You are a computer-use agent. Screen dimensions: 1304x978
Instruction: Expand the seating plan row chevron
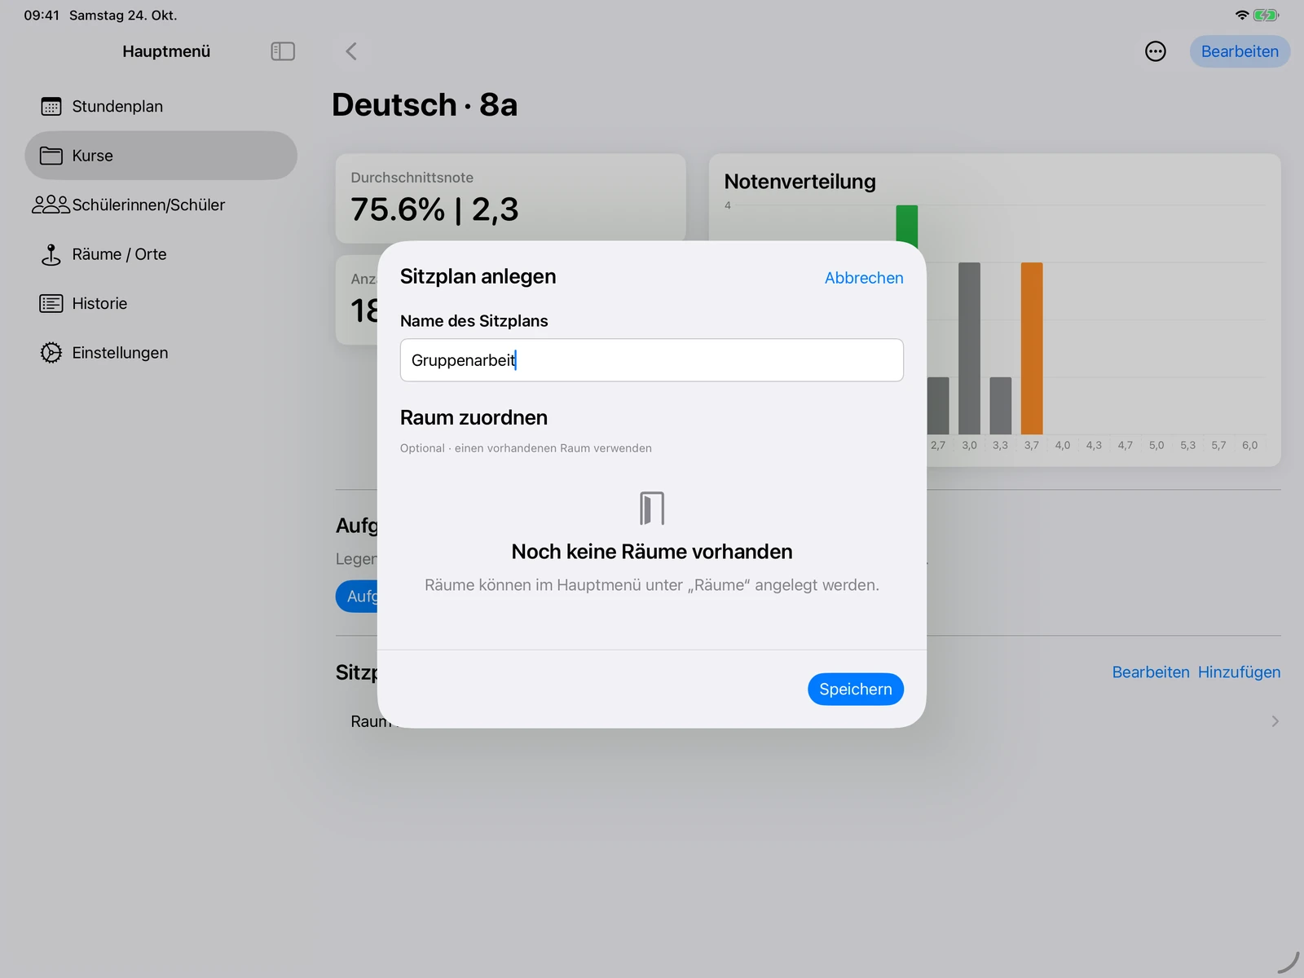pyautogui.click(x=1275, y=721)
